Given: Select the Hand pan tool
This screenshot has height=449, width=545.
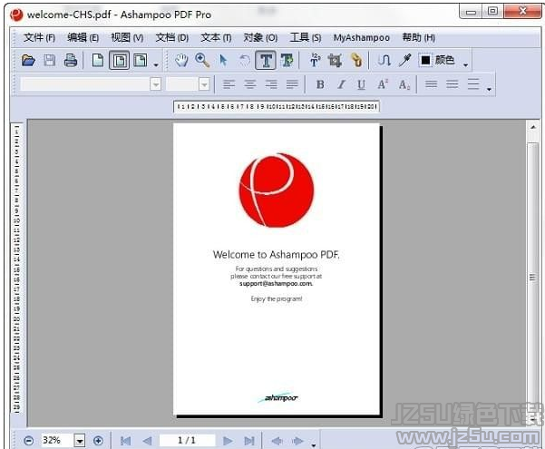Looking at the screenshot, I should click(181, 61).
